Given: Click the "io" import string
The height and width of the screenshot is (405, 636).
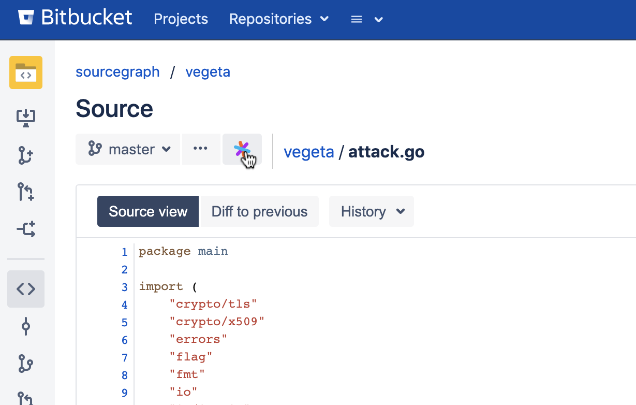Looking at the screenshot, I should (x=184, y=392).
